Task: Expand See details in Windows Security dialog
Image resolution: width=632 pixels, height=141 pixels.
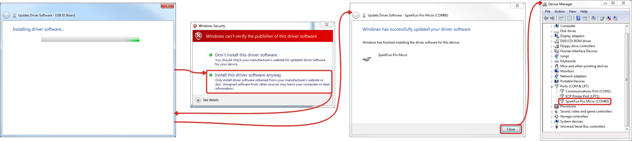Action: pyautogui.click(x=198, y=100)
